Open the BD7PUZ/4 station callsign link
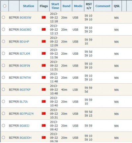Viewport: 132px width, 143px height. pyautogui.click(x=26, y=114)
